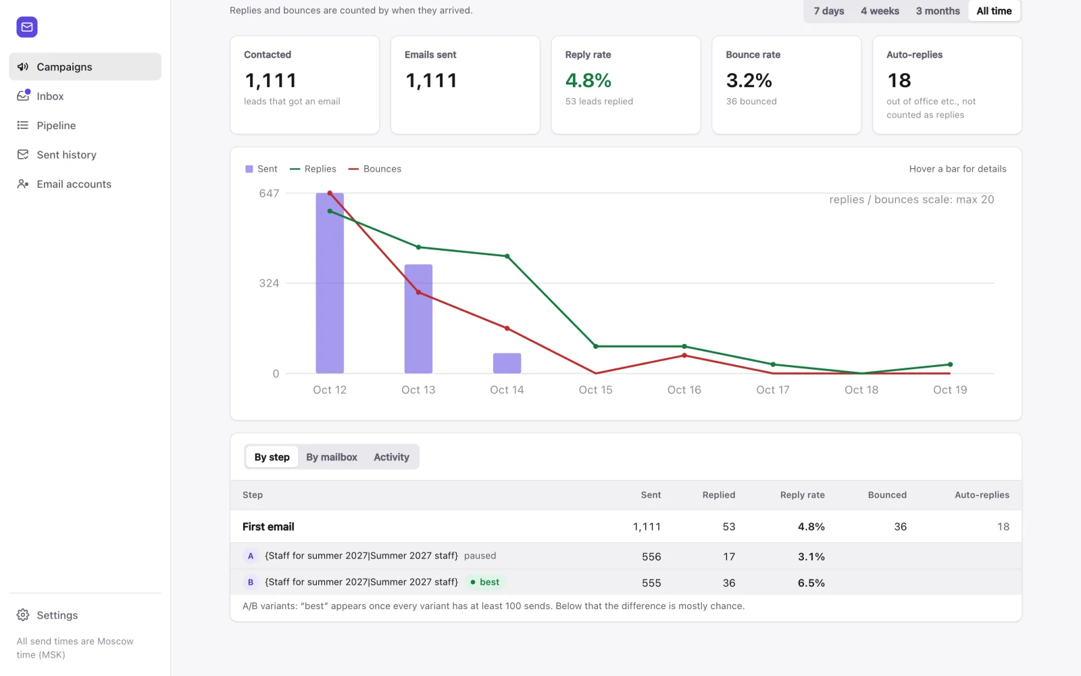Click variant A sent count 556

pyautogui.click(x=651, y=556)
